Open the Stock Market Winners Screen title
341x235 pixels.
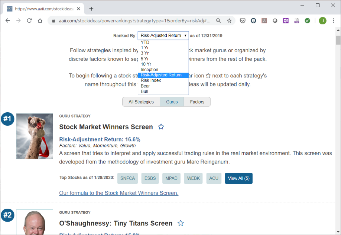coord(106,127)
